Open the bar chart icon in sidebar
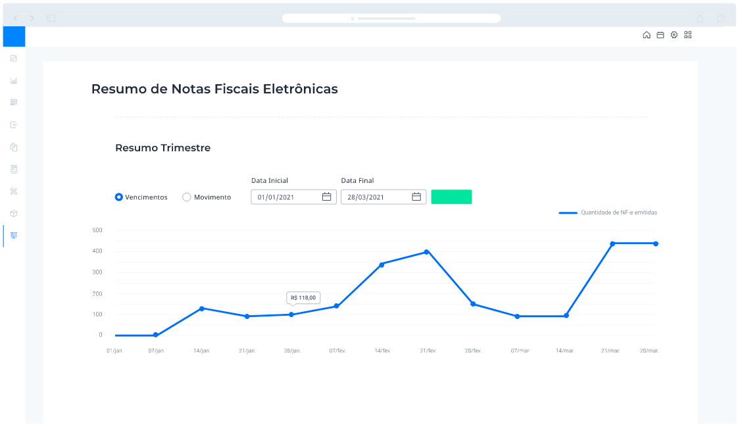 pyautogui.click(x=14, y=81)
